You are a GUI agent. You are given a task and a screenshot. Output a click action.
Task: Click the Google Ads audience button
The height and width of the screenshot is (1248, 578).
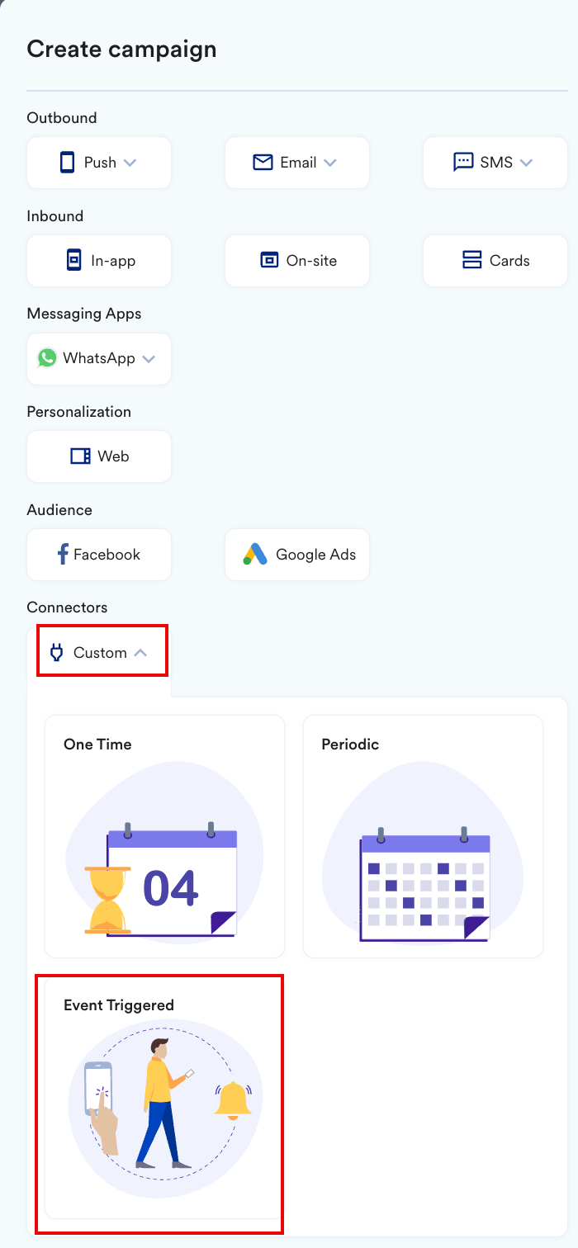pyautogui.click(x=297, y=555)
